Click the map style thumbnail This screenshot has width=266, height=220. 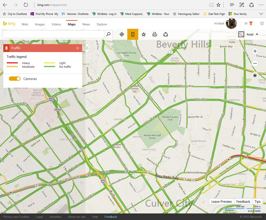point(241,34)
